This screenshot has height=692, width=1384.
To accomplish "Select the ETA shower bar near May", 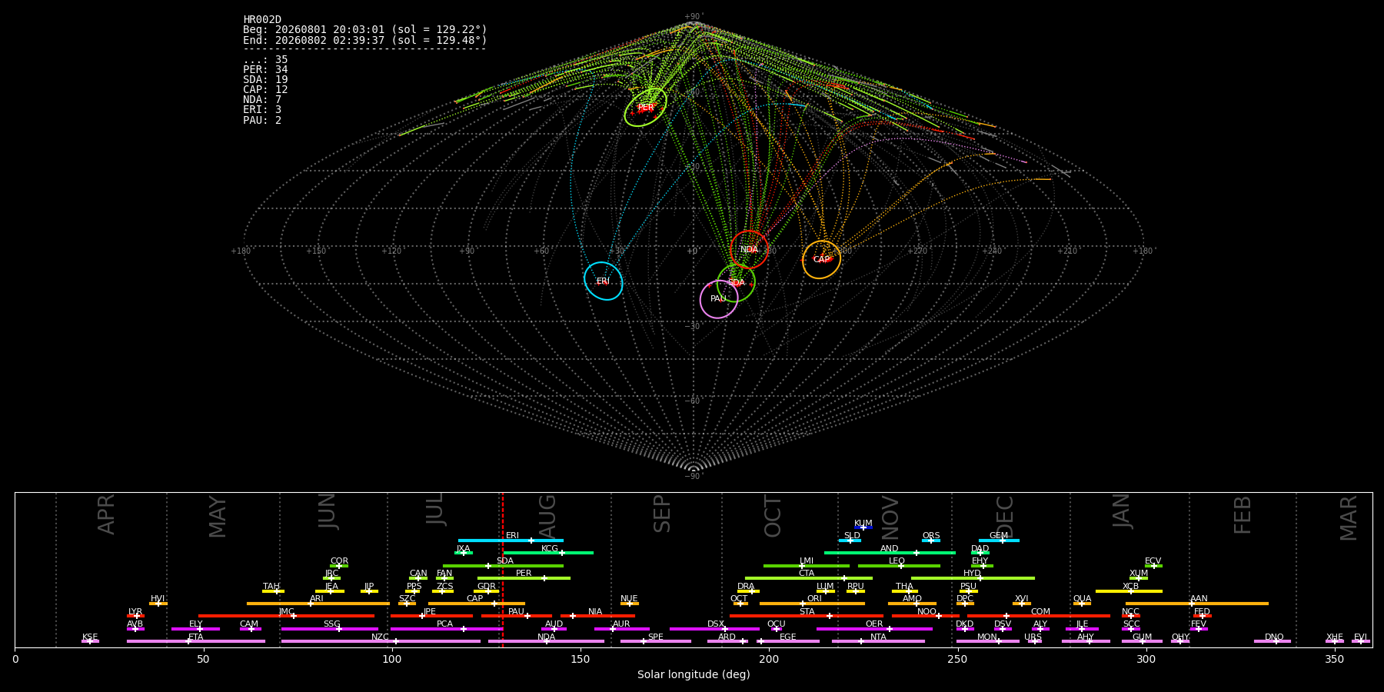I will [x=196, y=641].
